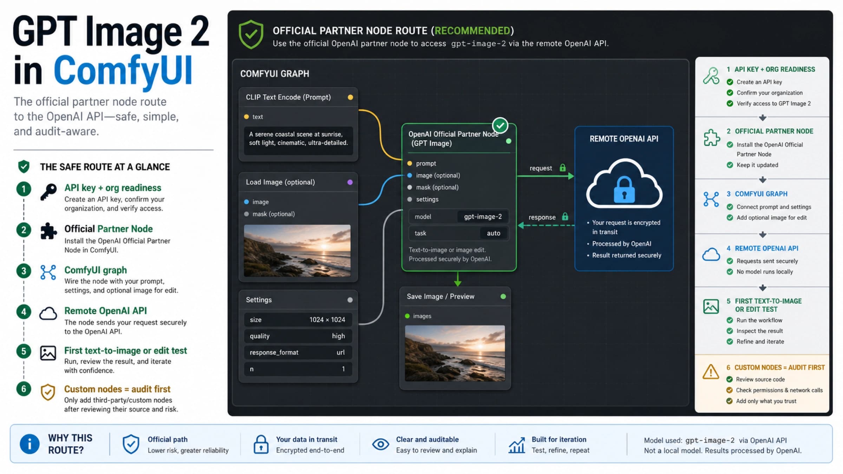The height and width of the screenshot is (474, 843).
Task: Click 'Lower risk, greater reliability' text
Action: pyautogui.click(x=188, y=450)
